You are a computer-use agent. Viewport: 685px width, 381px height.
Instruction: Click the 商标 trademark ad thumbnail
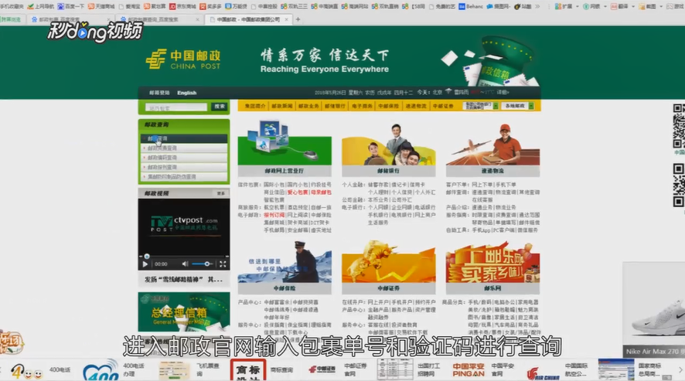pos(248,370)
